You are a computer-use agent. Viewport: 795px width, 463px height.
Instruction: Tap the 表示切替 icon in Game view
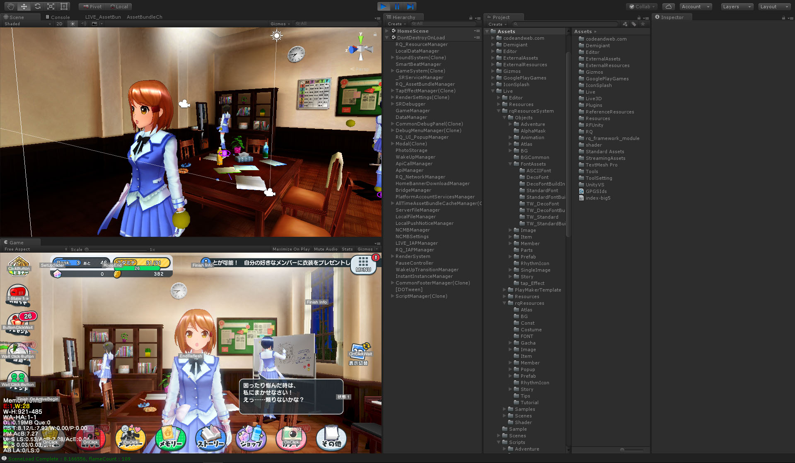click(359, 354)
